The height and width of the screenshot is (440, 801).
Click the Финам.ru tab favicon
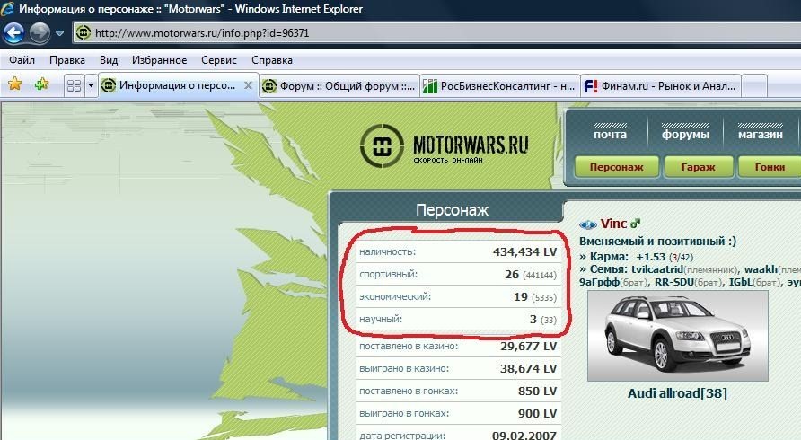(591, 86)
